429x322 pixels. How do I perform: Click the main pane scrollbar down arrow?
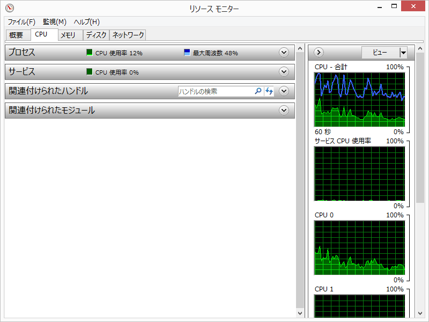(300, 313)
